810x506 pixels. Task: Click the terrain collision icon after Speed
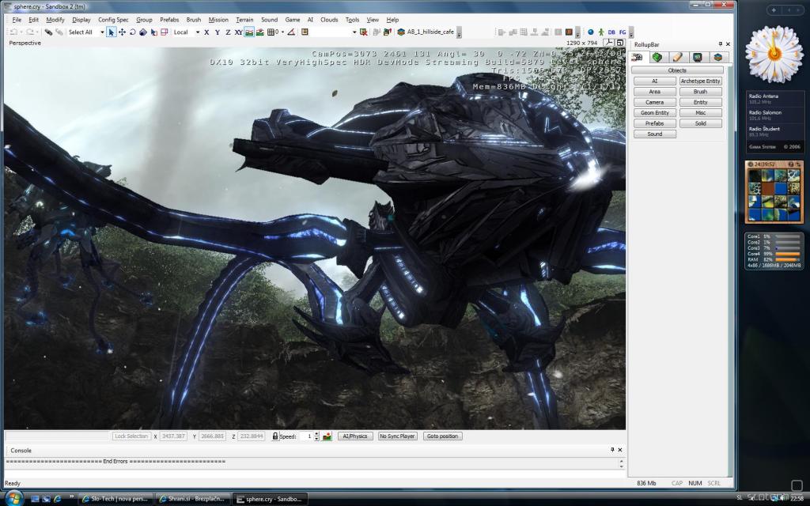(327, 436)
